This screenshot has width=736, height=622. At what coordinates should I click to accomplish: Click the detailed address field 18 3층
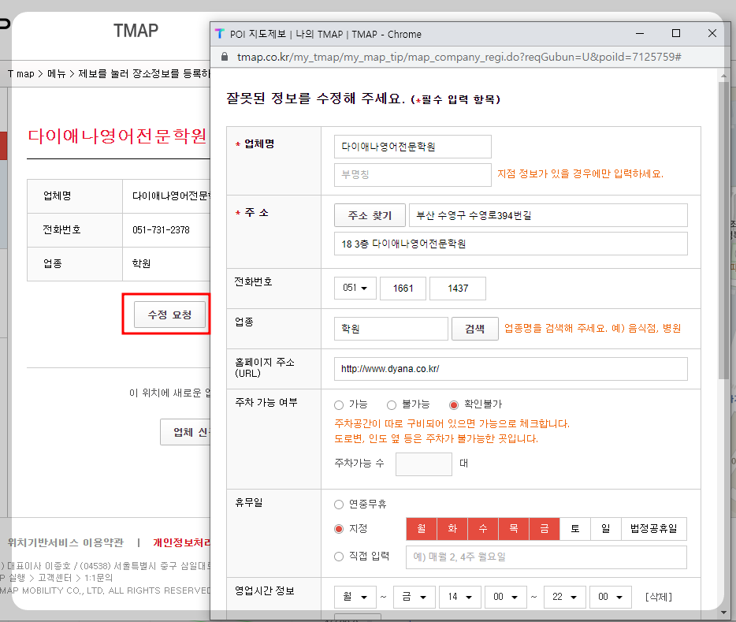click(x=511, y=244)
